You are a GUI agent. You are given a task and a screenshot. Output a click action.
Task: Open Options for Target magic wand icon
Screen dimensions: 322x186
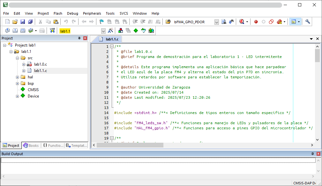110,31
